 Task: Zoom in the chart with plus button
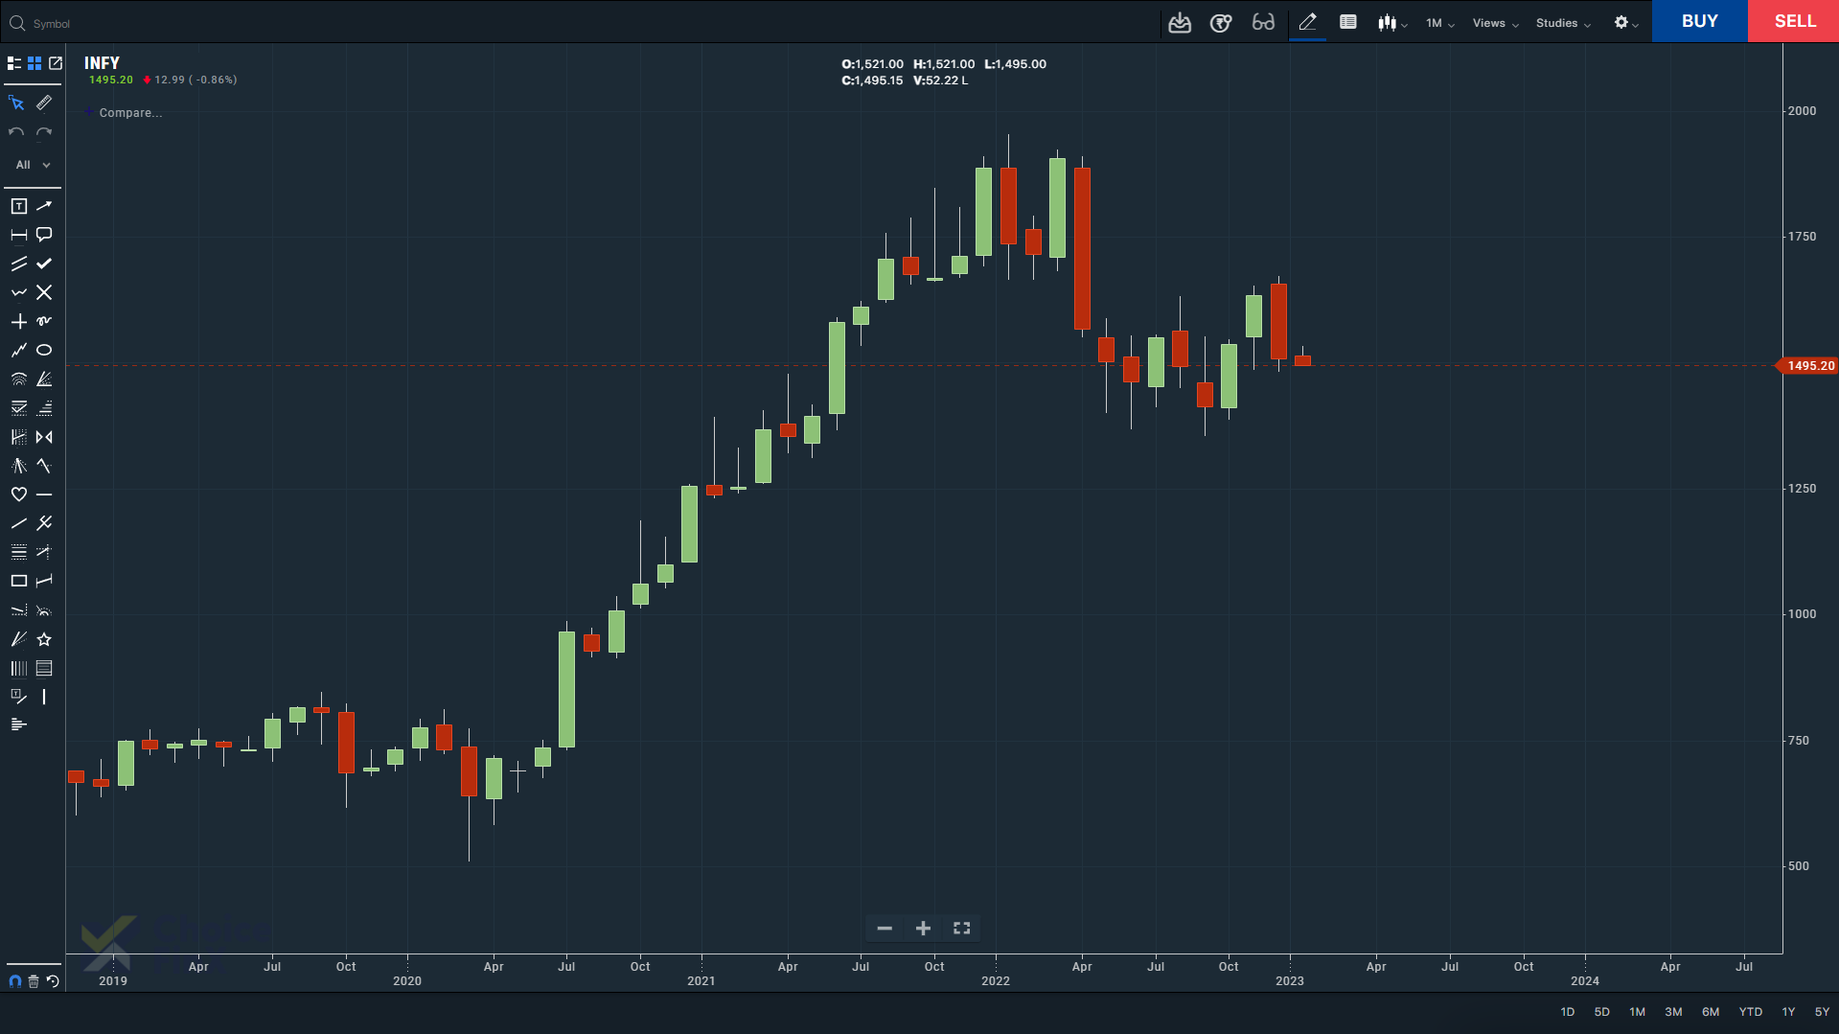point(923,929)
